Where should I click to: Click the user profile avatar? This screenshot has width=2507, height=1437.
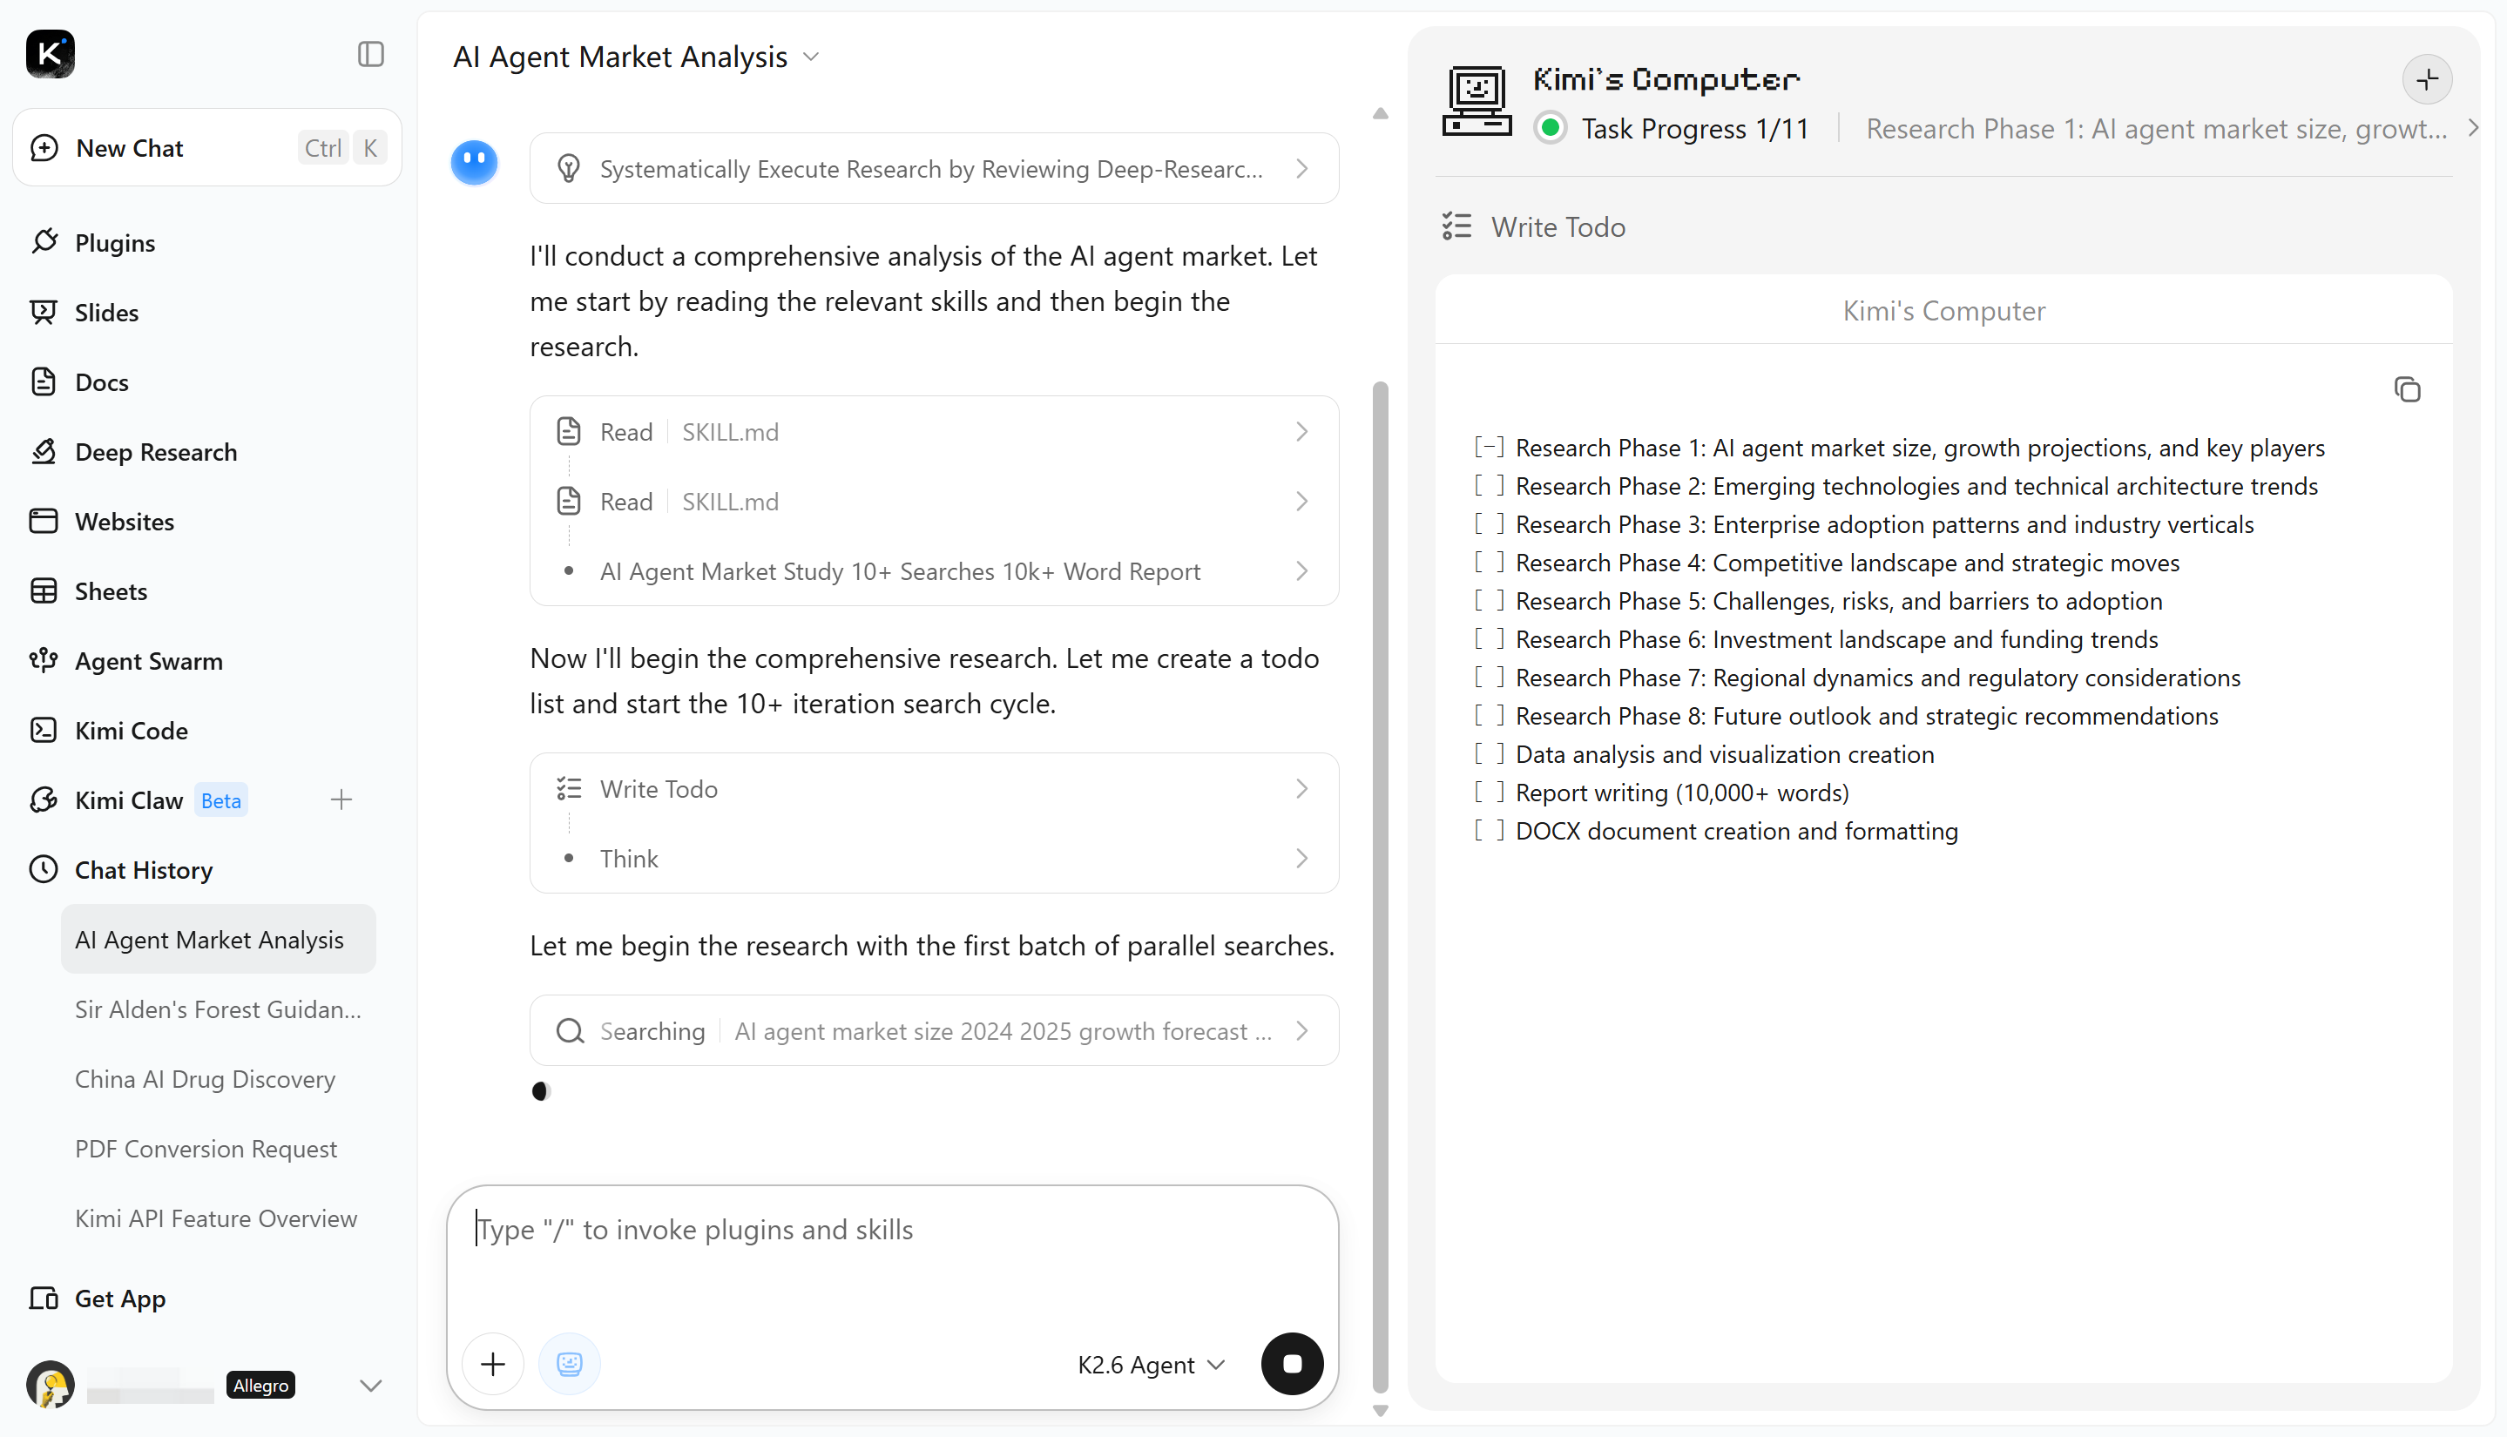pos(51,1385)
